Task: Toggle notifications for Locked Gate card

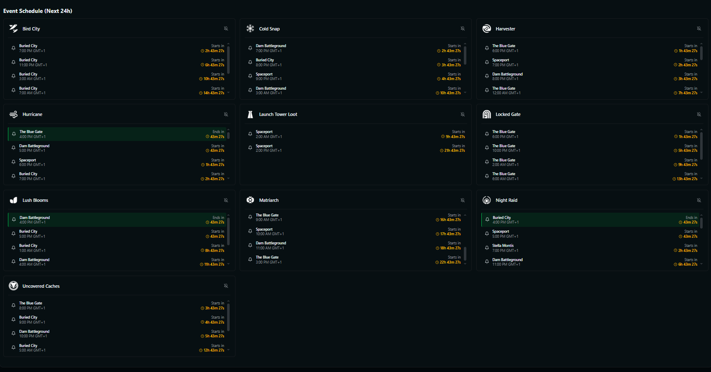Action: (699, 114)
